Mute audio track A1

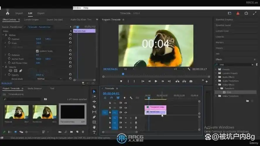point(126,118)
